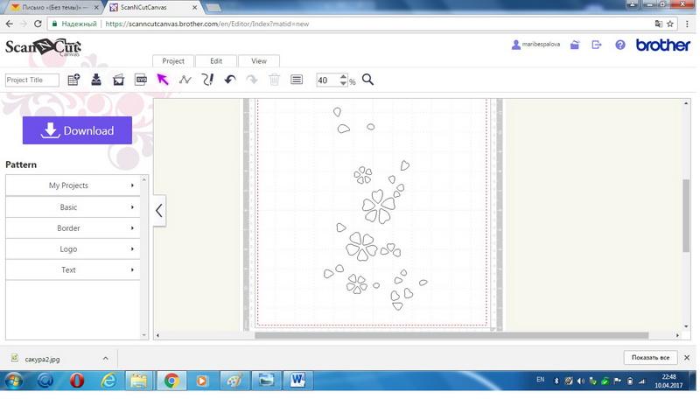Expand the Text pattern category
The image size is (700, 399).
coord(73,269)
